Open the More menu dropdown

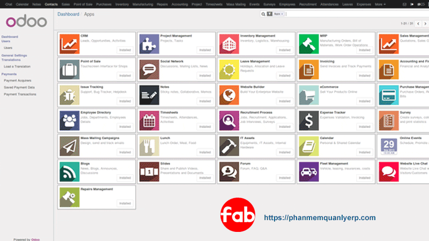pyautogui.click(x=380, y=4)
